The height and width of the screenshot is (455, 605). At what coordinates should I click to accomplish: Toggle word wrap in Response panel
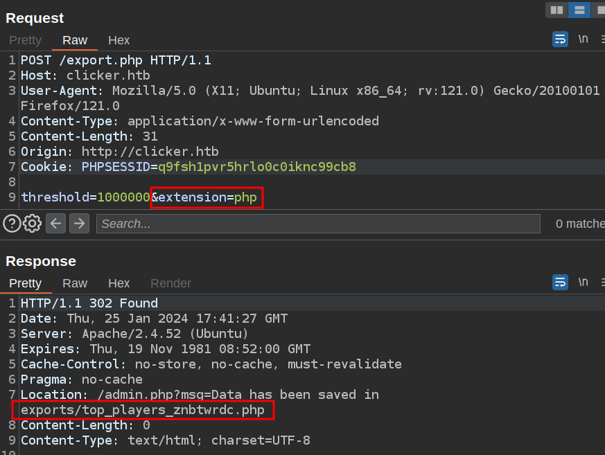click(560, 282)
